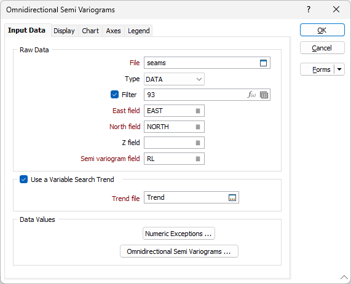This screenshot has height=284, width=351.
Task: Click the filter expression fx icon
Action: 251,95
